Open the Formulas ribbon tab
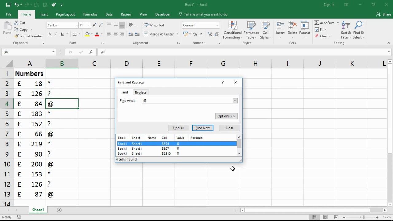This screenshot has height=221, width=393. pyautogui.click(x=90, y=14)
